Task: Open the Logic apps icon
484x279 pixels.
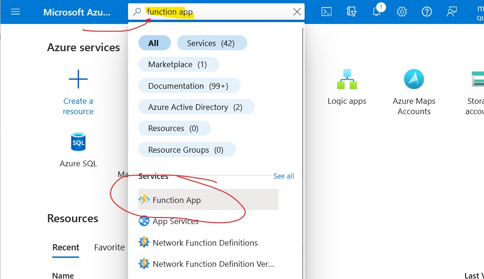Action: [x=347, y=79]
